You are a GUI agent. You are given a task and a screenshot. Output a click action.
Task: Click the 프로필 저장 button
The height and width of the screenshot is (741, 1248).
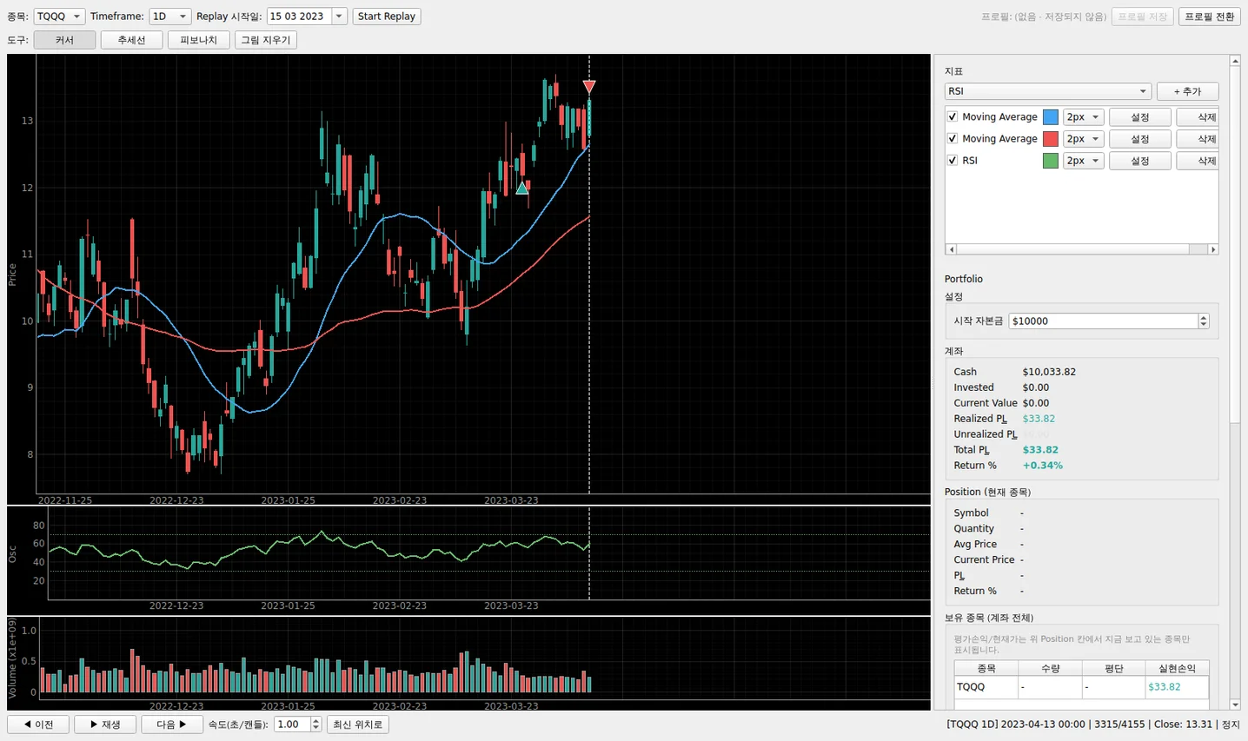pyautogui.click(x=1143, y=17)
